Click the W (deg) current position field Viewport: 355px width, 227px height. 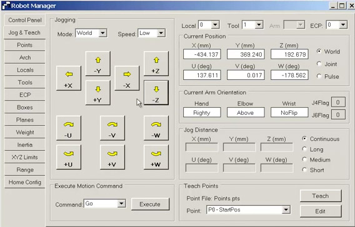click(x=289, y=75)
